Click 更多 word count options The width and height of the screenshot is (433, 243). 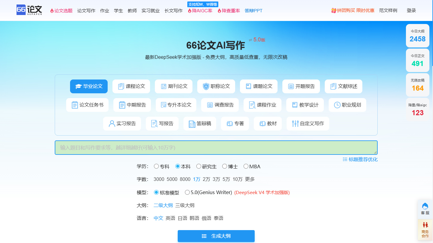click(250, 179)
